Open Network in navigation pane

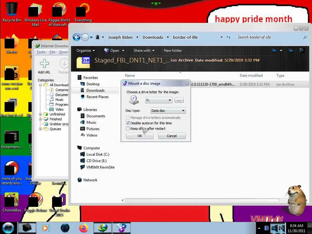87,180
